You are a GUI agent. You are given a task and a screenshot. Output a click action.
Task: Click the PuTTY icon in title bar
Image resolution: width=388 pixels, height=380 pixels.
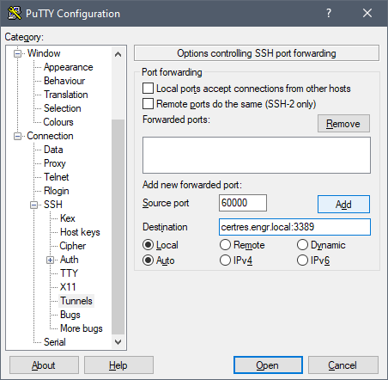point(15,13)
